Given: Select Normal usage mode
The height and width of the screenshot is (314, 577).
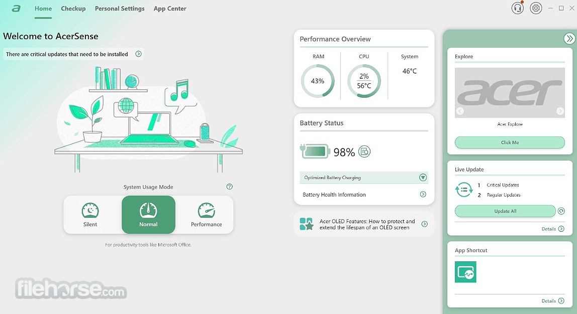Looking at the screenshot, I should click(148, 215).
